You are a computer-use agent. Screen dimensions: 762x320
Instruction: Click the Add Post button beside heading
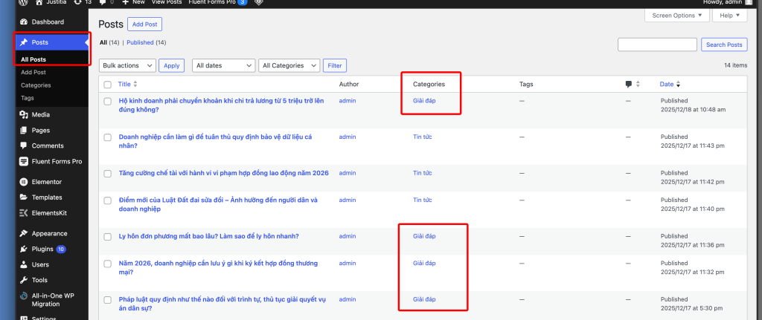(144, 25)
